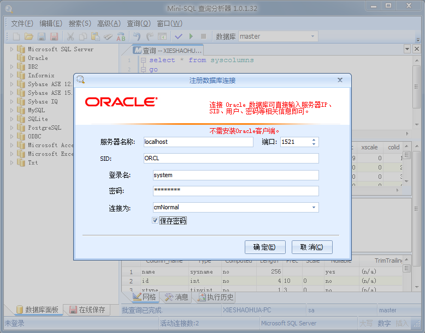Open the 连接为 cmNormal dropdown

tap(314, 208)
